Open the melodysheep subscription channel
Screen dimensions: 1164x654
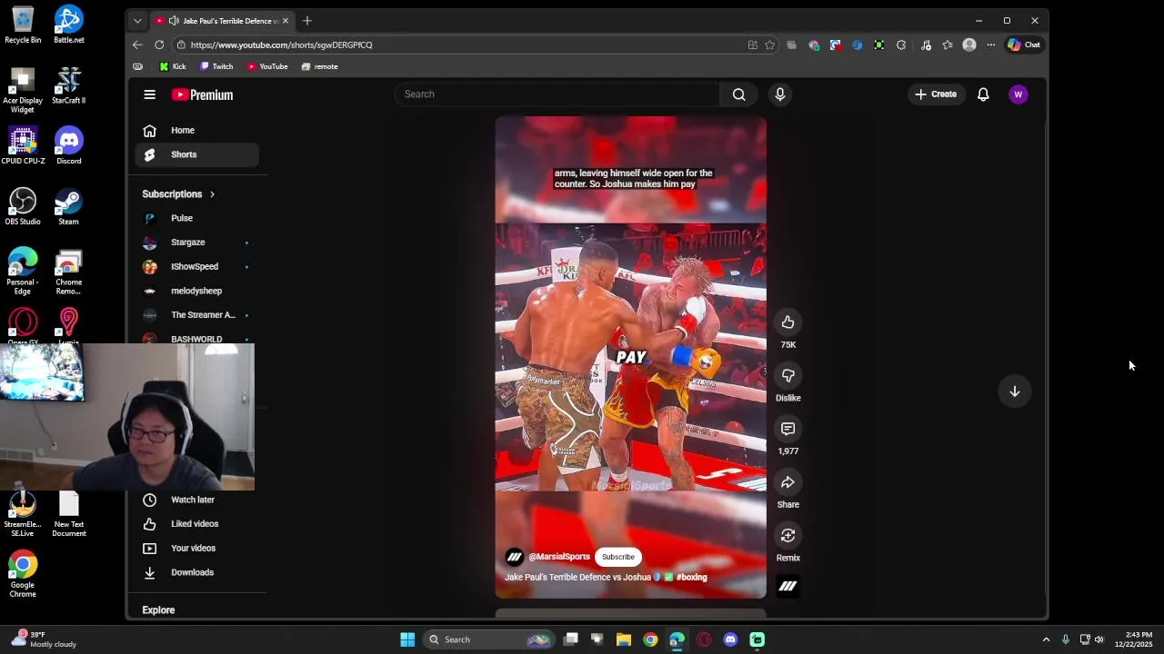[197, 291]
